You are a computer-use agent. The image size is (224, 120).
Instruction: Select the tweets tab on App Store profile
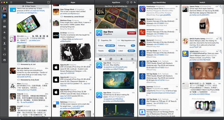tap(100, 59)
